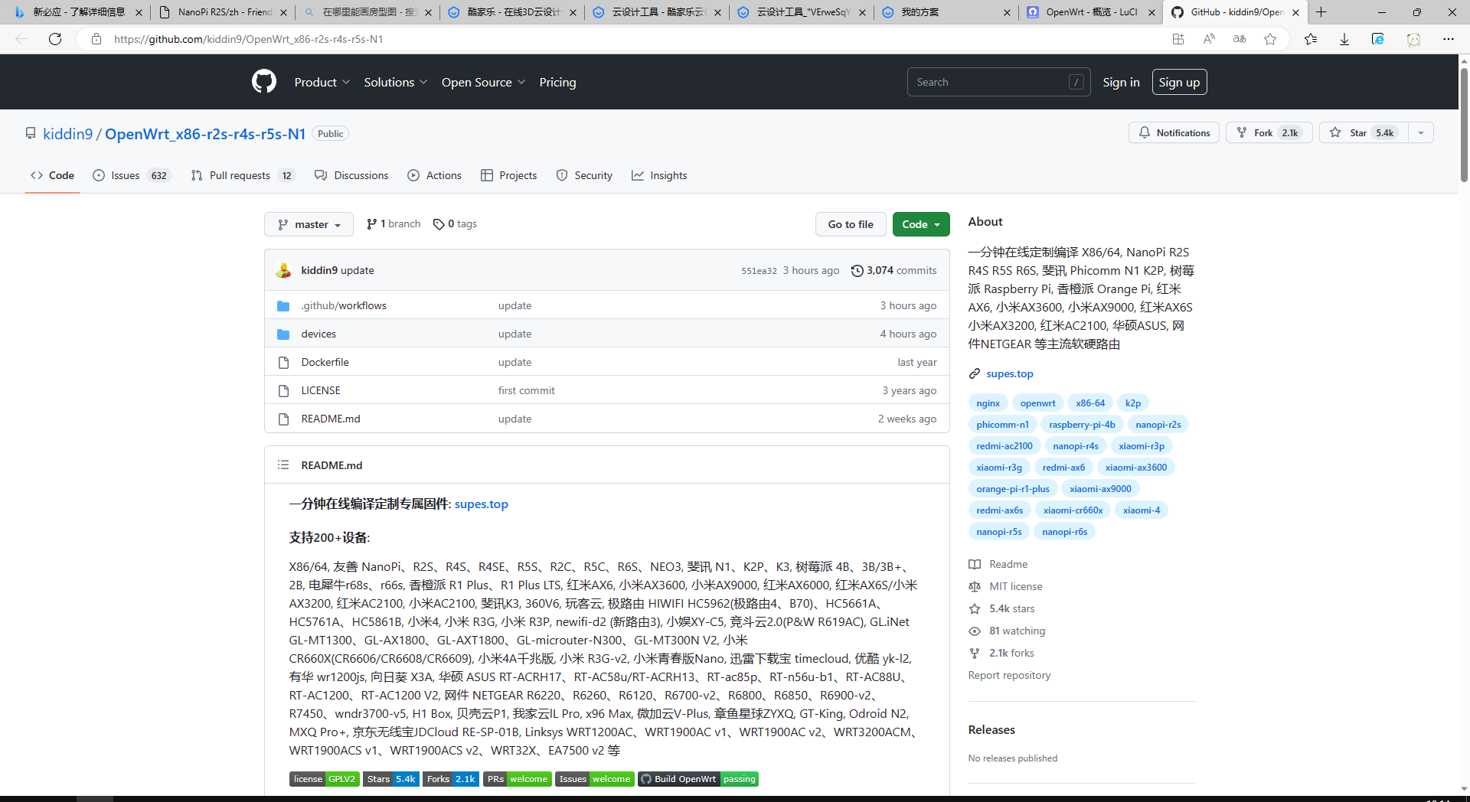Switch to the Issues tab

click(126, 175)
